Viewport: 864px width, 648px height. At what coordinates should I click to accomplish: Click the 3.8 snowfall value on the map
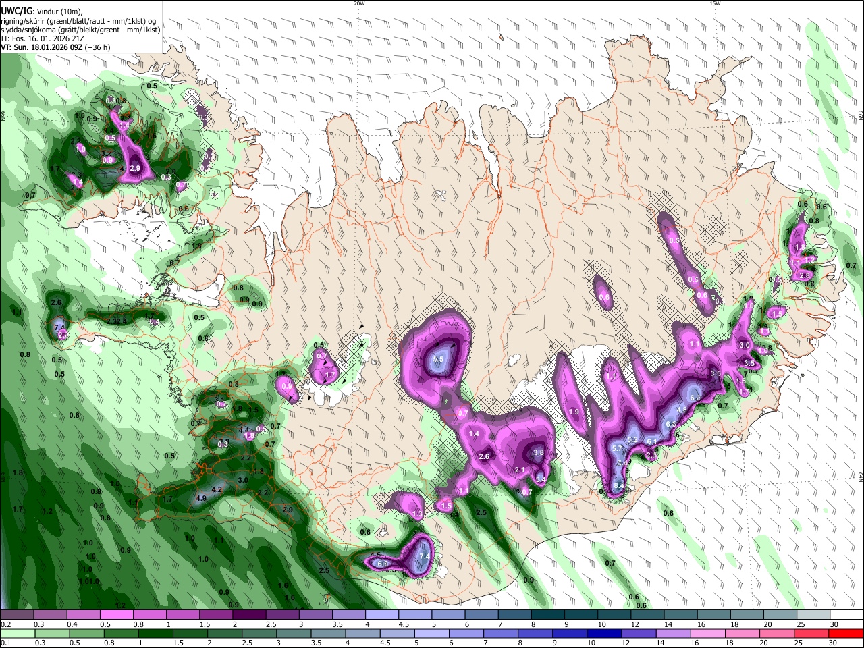(539, 453)
